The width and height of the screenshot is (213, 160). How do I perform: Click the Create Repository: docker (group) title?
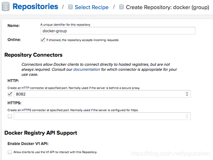tap(168, 7)
